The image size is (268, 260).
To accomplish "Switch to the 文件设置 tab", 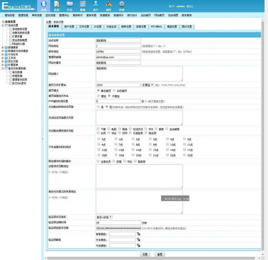I will coord(84,27).
